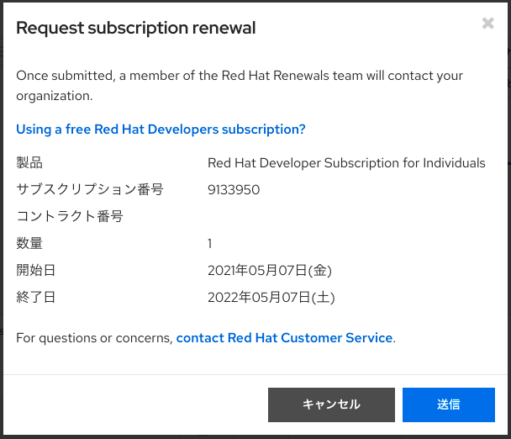
Task: Click the 数量 label
Action: (29, 244)
